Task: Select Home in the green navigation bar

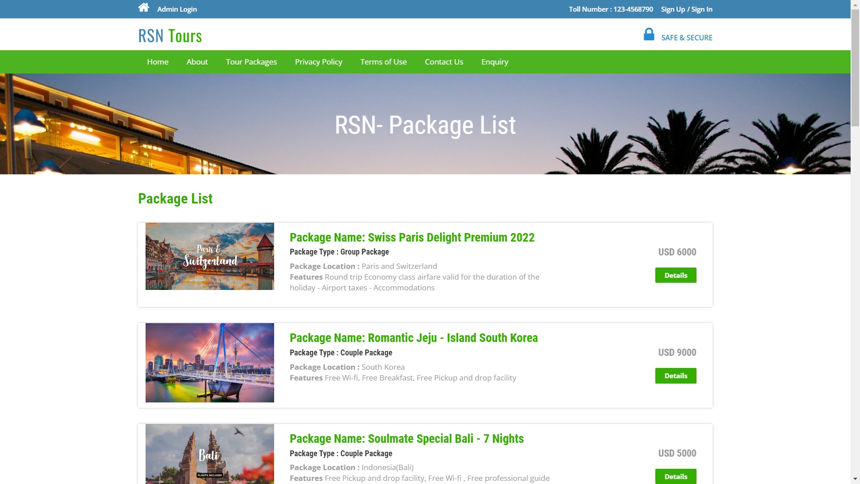Action: click(157, 61)
